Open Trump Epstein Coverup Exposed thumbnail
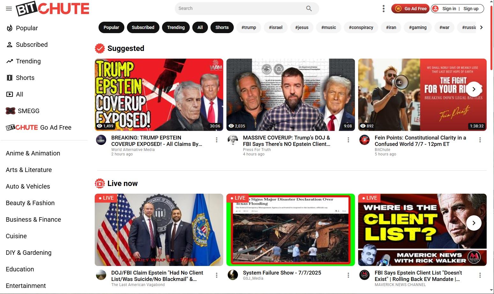This screenshot has height=294, width=494. coord(159,95)
